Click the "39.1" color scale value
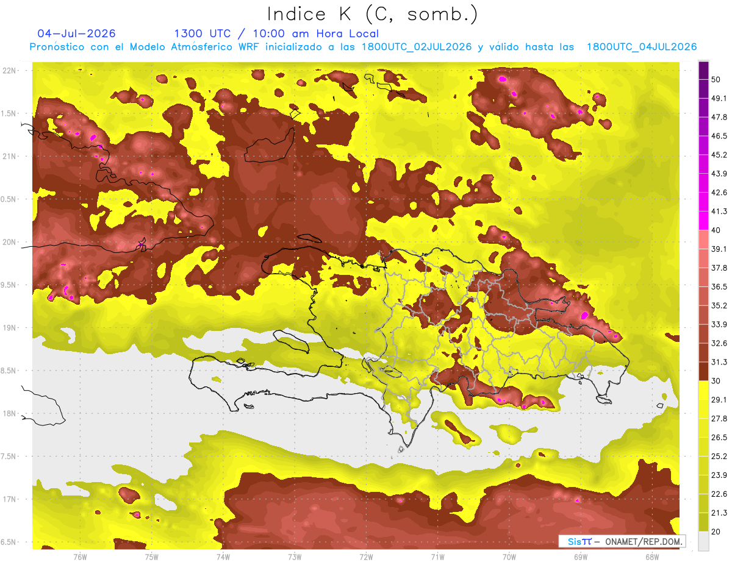The width and height of the screenshot is (732, 565). click(719, 249)
